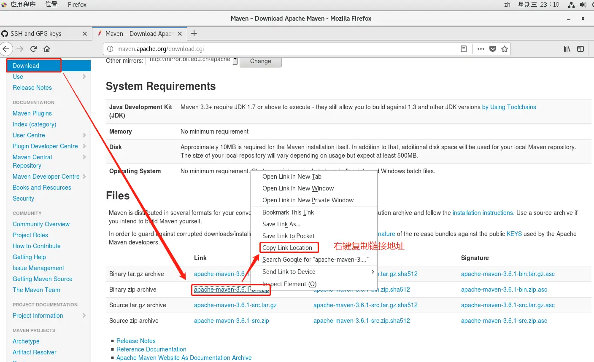594x362 pixels.
Task: Open Issue Management link
Action: tap(38, 268)
